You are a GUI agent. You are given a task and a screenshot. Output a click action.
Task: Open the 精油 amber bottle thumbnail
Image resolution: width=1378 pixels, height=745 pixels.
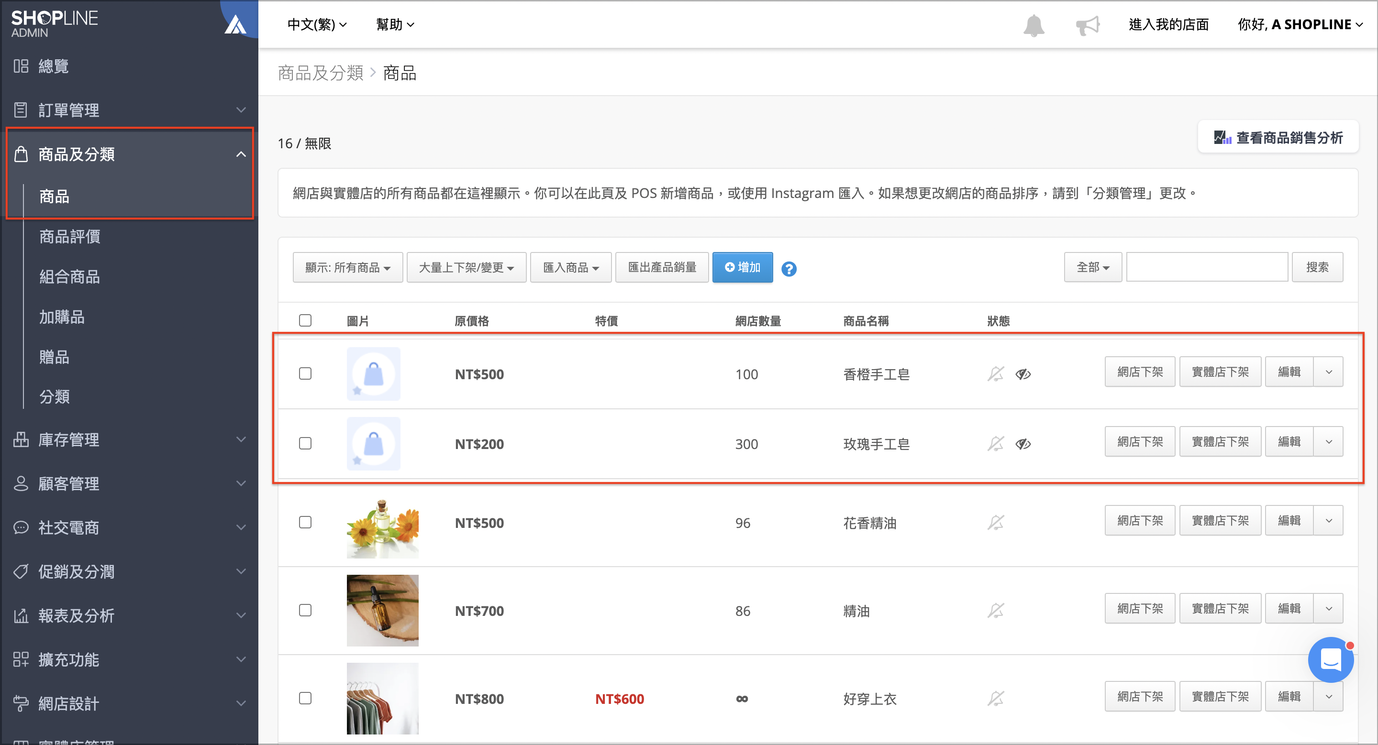(382, 610)
